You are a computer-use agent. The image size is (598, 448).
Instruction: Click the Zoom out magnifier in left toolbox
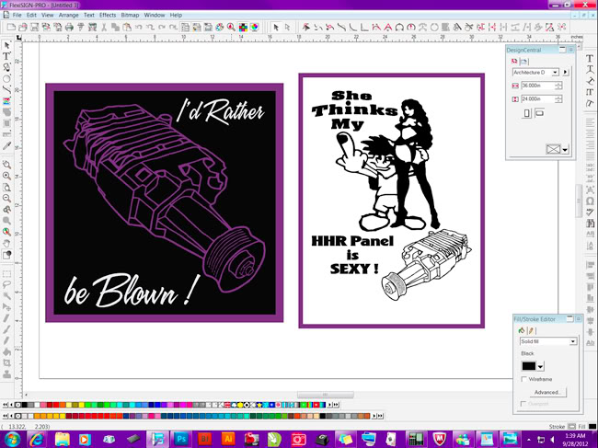[6, 199]
